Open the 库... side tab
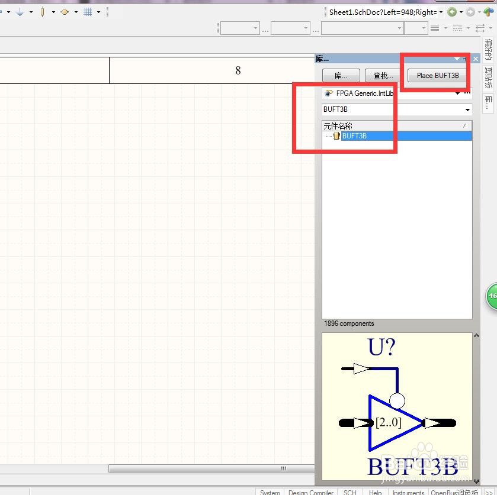The height and width of the screenshot is (495, 497). [488, 103]
